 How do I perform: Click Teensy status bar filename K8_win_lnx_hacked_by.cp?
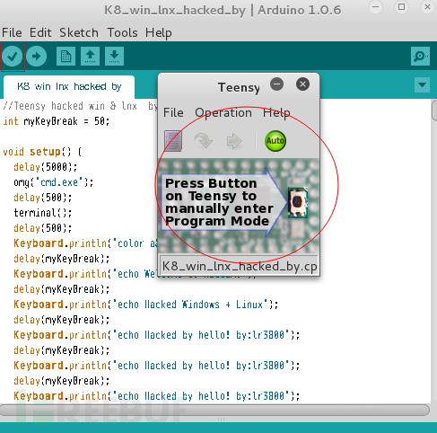[x=239, y=266]
